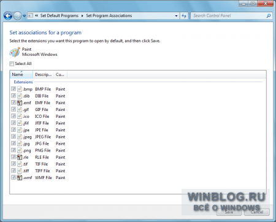The image size is (276, 222).
Task: Uncheck the .dib extension checkbox
Action: pyautogui.click(x=13, y=96)
